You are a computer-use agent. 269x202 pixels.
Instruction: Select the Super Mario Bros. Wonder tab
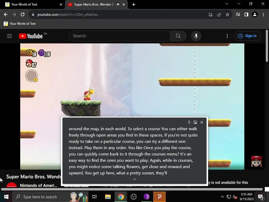pos(94,4)
